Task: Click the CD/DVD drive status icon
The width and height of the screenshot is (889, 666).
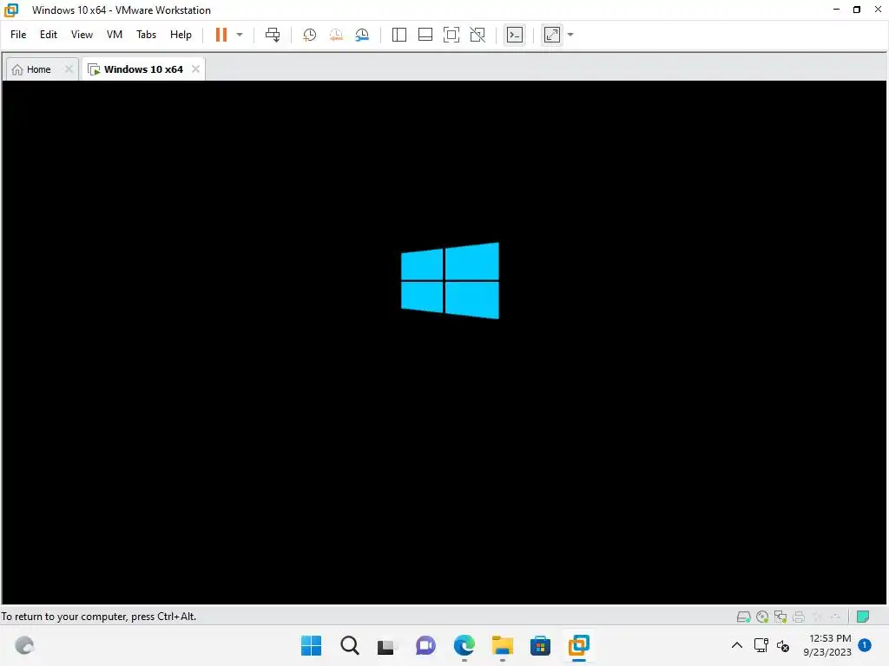Action: [x=762, y=617]
